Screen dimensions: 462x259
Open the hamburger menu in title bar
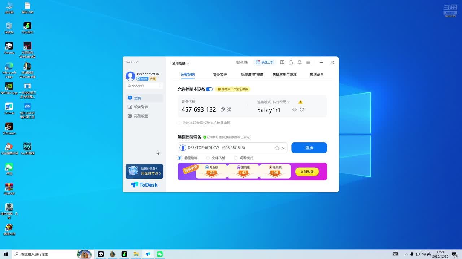[308, 62]
